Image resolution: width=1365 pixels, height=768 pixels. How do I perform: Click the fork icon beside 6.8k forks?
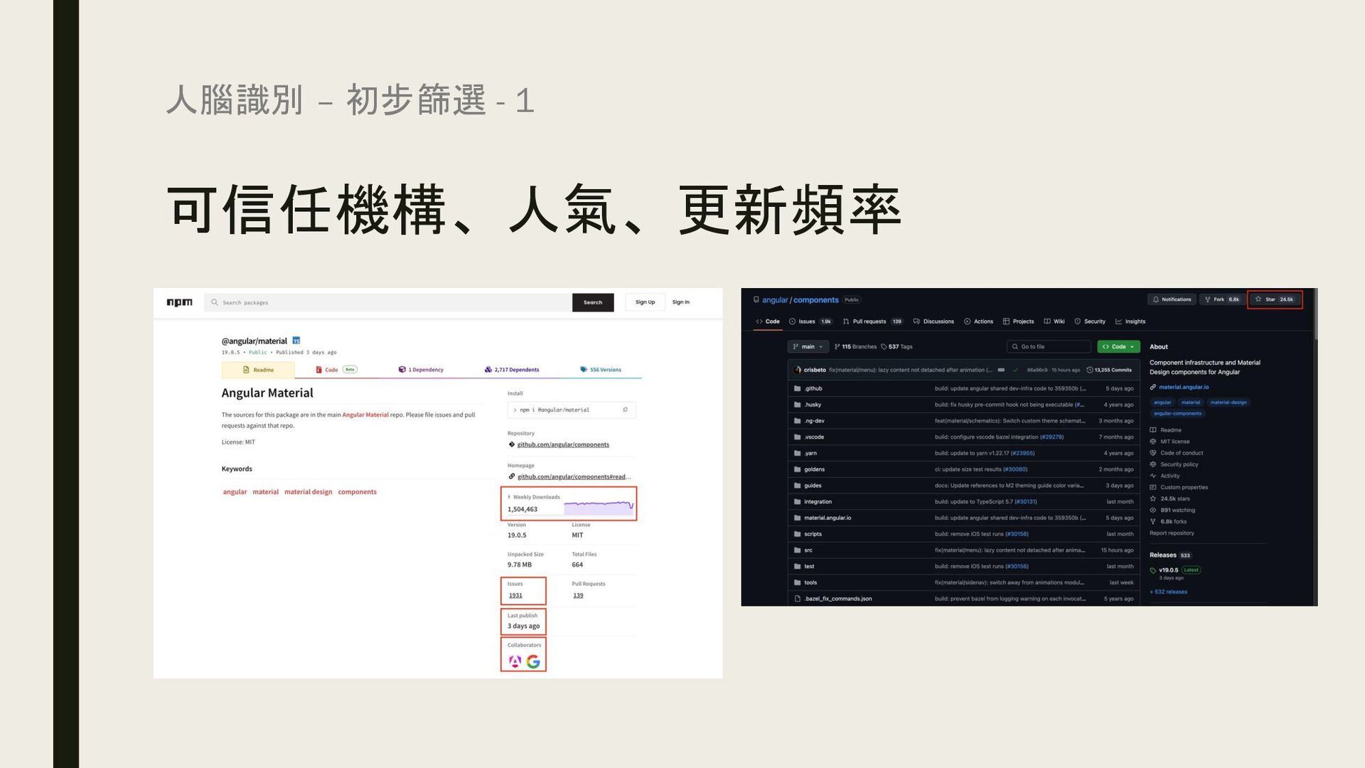(1153, 521)
